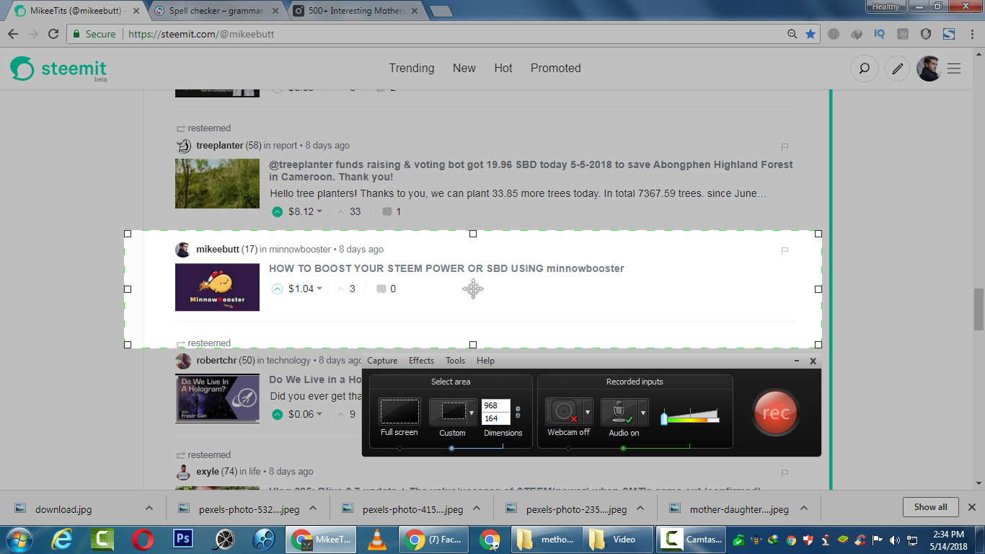The width and height of the screenshot is (985, 554).
Task: Open the treeplanter funds raising post title
Action: (531, 171)
